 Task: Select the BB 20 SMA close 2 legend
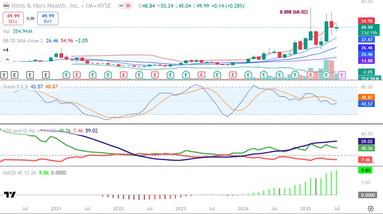(x=45, y=41)
